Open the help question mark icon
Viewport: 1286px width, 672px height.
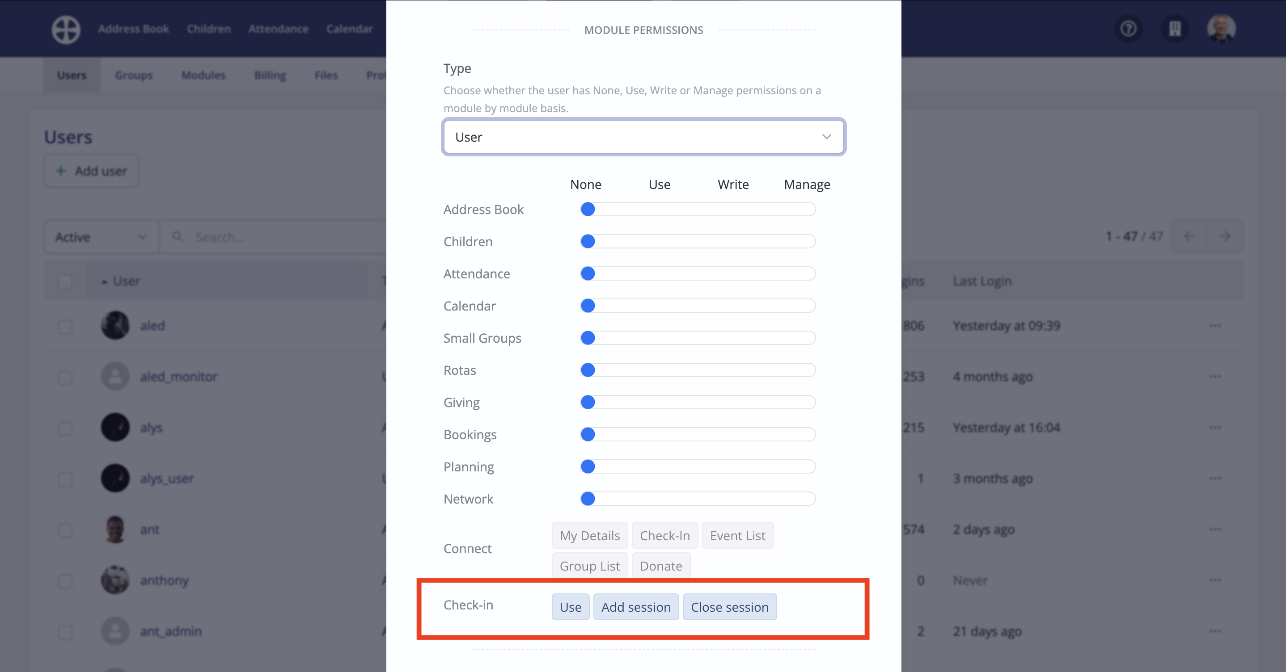click(x=1128, y=29)
